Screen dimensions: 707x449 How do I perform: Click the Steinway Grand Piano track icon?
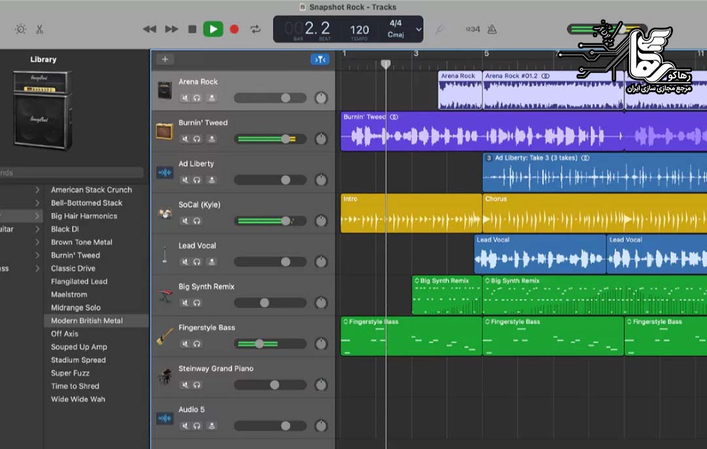(164, 377)
